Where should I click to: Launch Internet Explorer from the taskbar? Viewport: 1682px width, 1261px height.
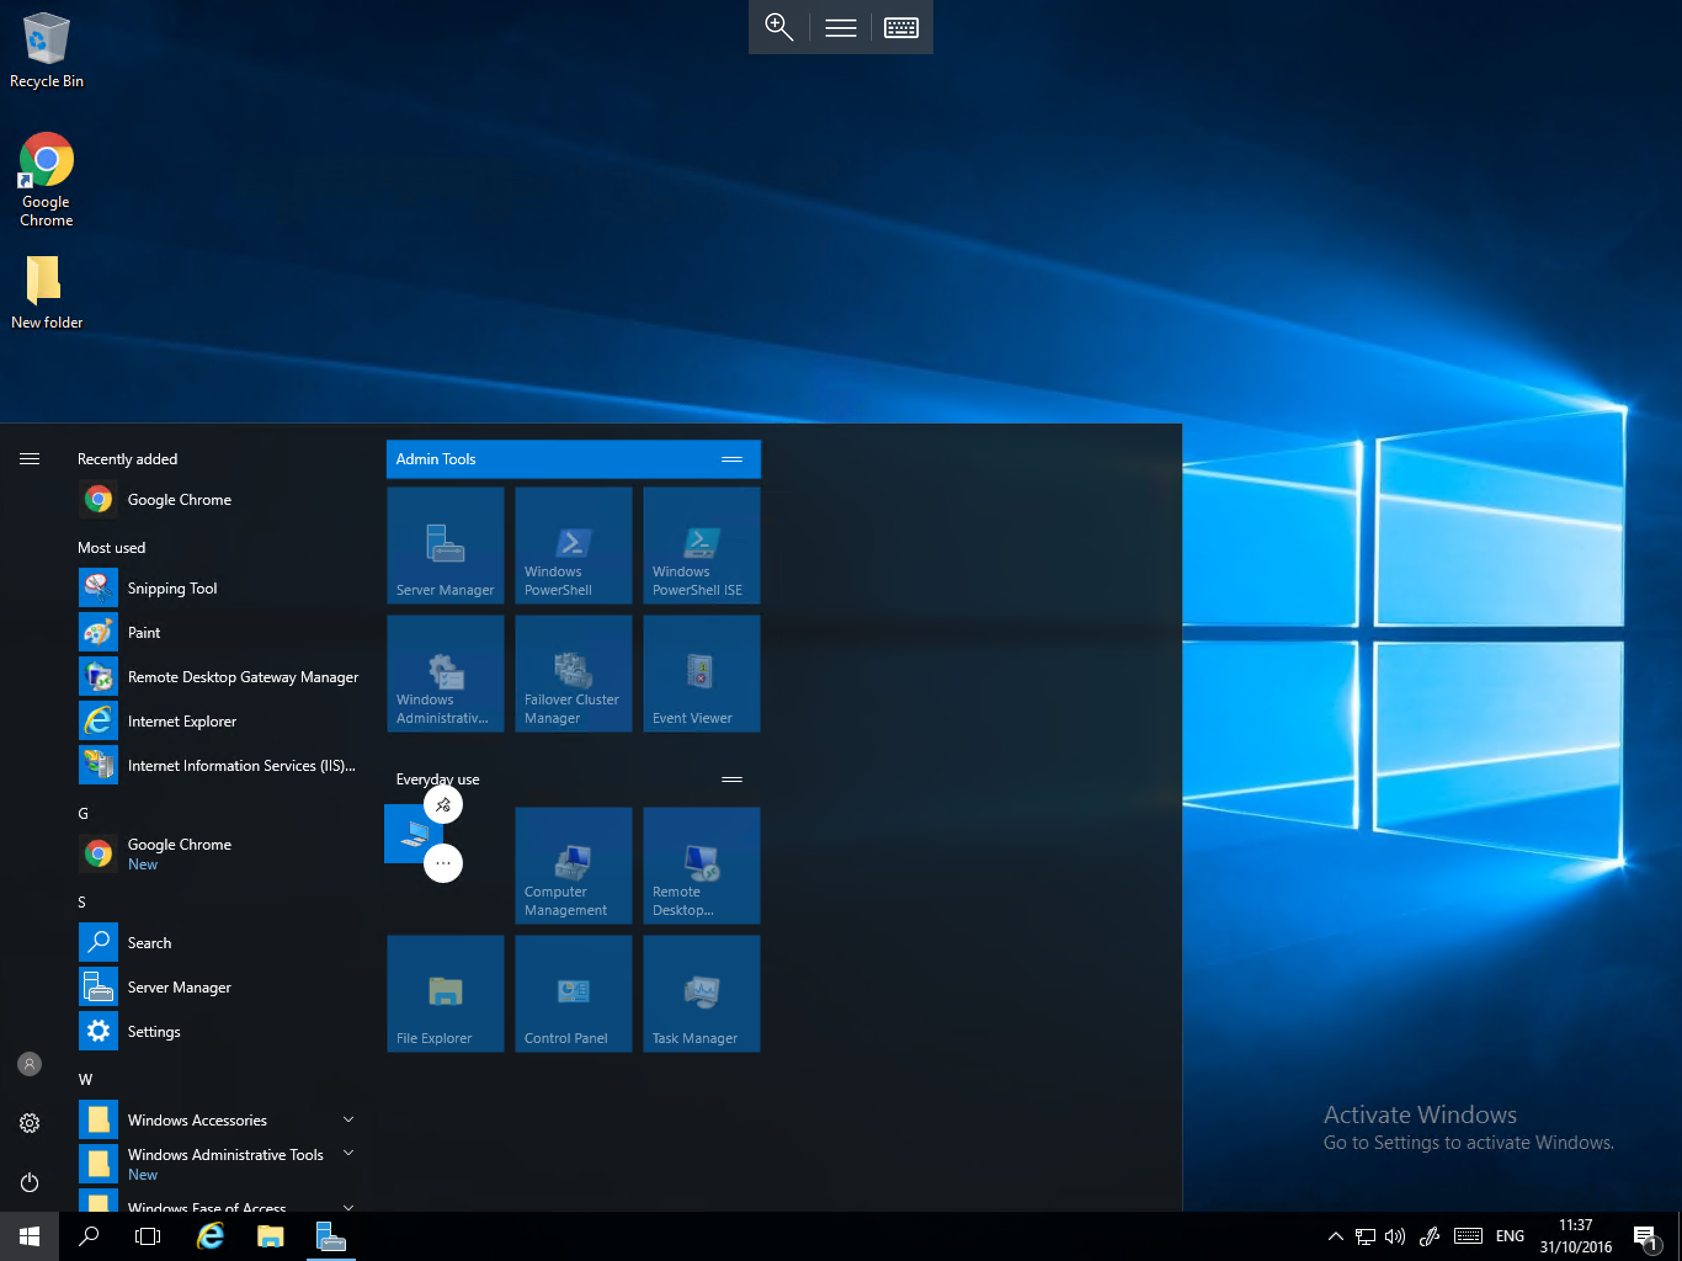tap(210, 1236)
